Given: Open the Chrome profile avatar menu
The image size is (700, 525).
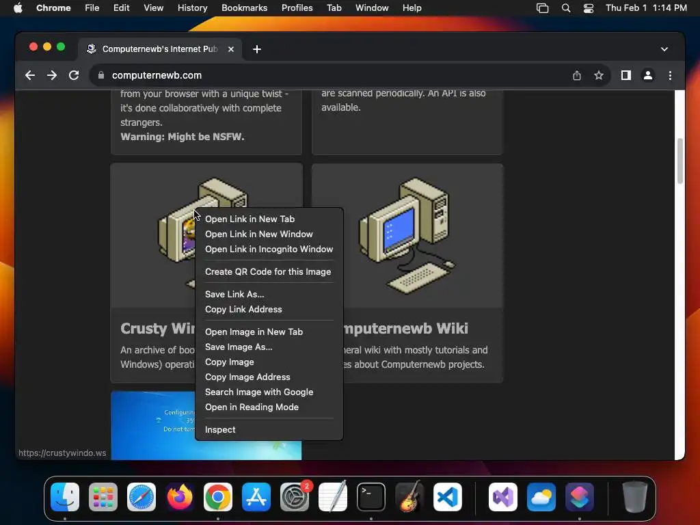Looking at the screenshot, I should coord(648,75).
